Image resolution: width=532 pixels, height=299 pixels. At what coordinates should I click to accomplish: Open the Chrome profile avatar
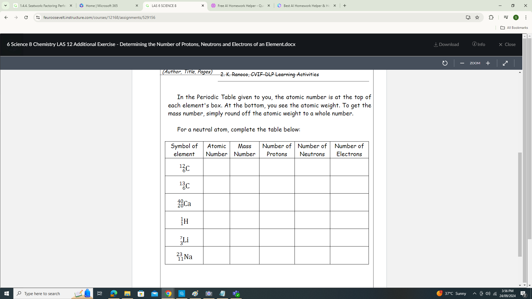coord(516,17)
